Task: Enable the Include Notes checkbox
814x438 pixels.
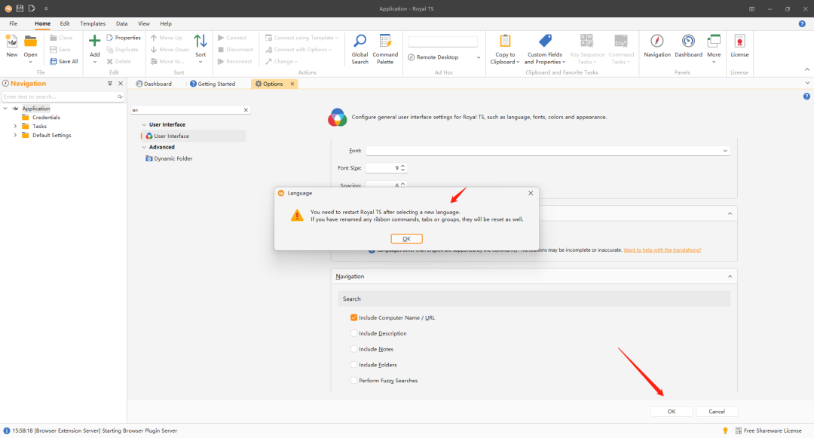Action: click(354, 349)
